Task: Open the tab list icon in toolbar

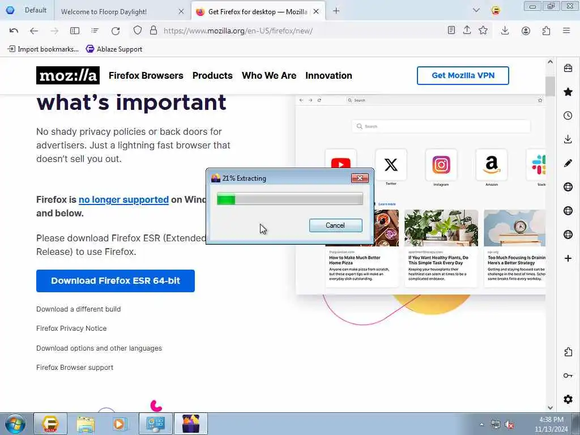Action: pyautogui.click(x=95, y=31)
